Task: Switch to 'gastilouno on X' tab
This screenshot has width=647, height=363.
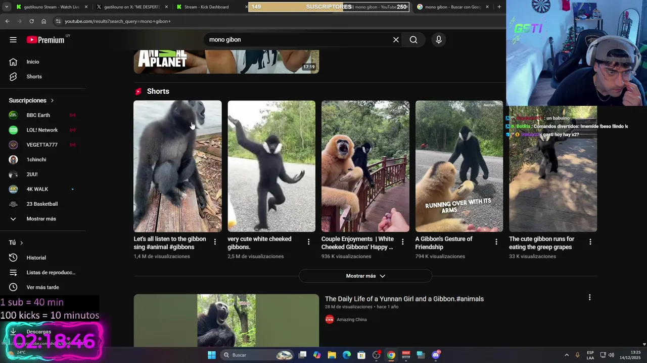Action: click(132, 7)
